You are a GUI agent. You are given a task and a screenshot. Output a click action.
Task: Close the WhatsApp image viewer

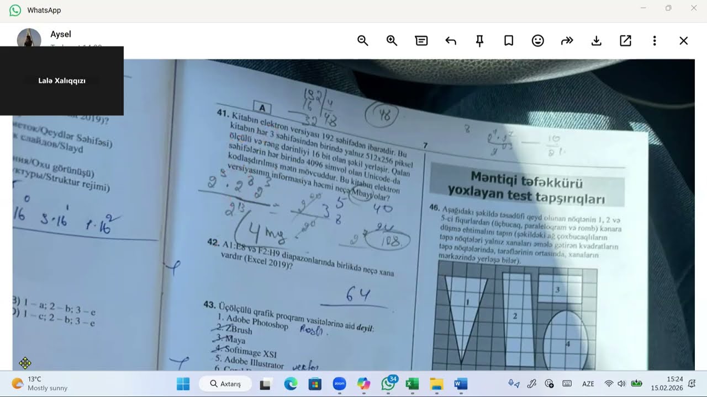pos(684,41)
